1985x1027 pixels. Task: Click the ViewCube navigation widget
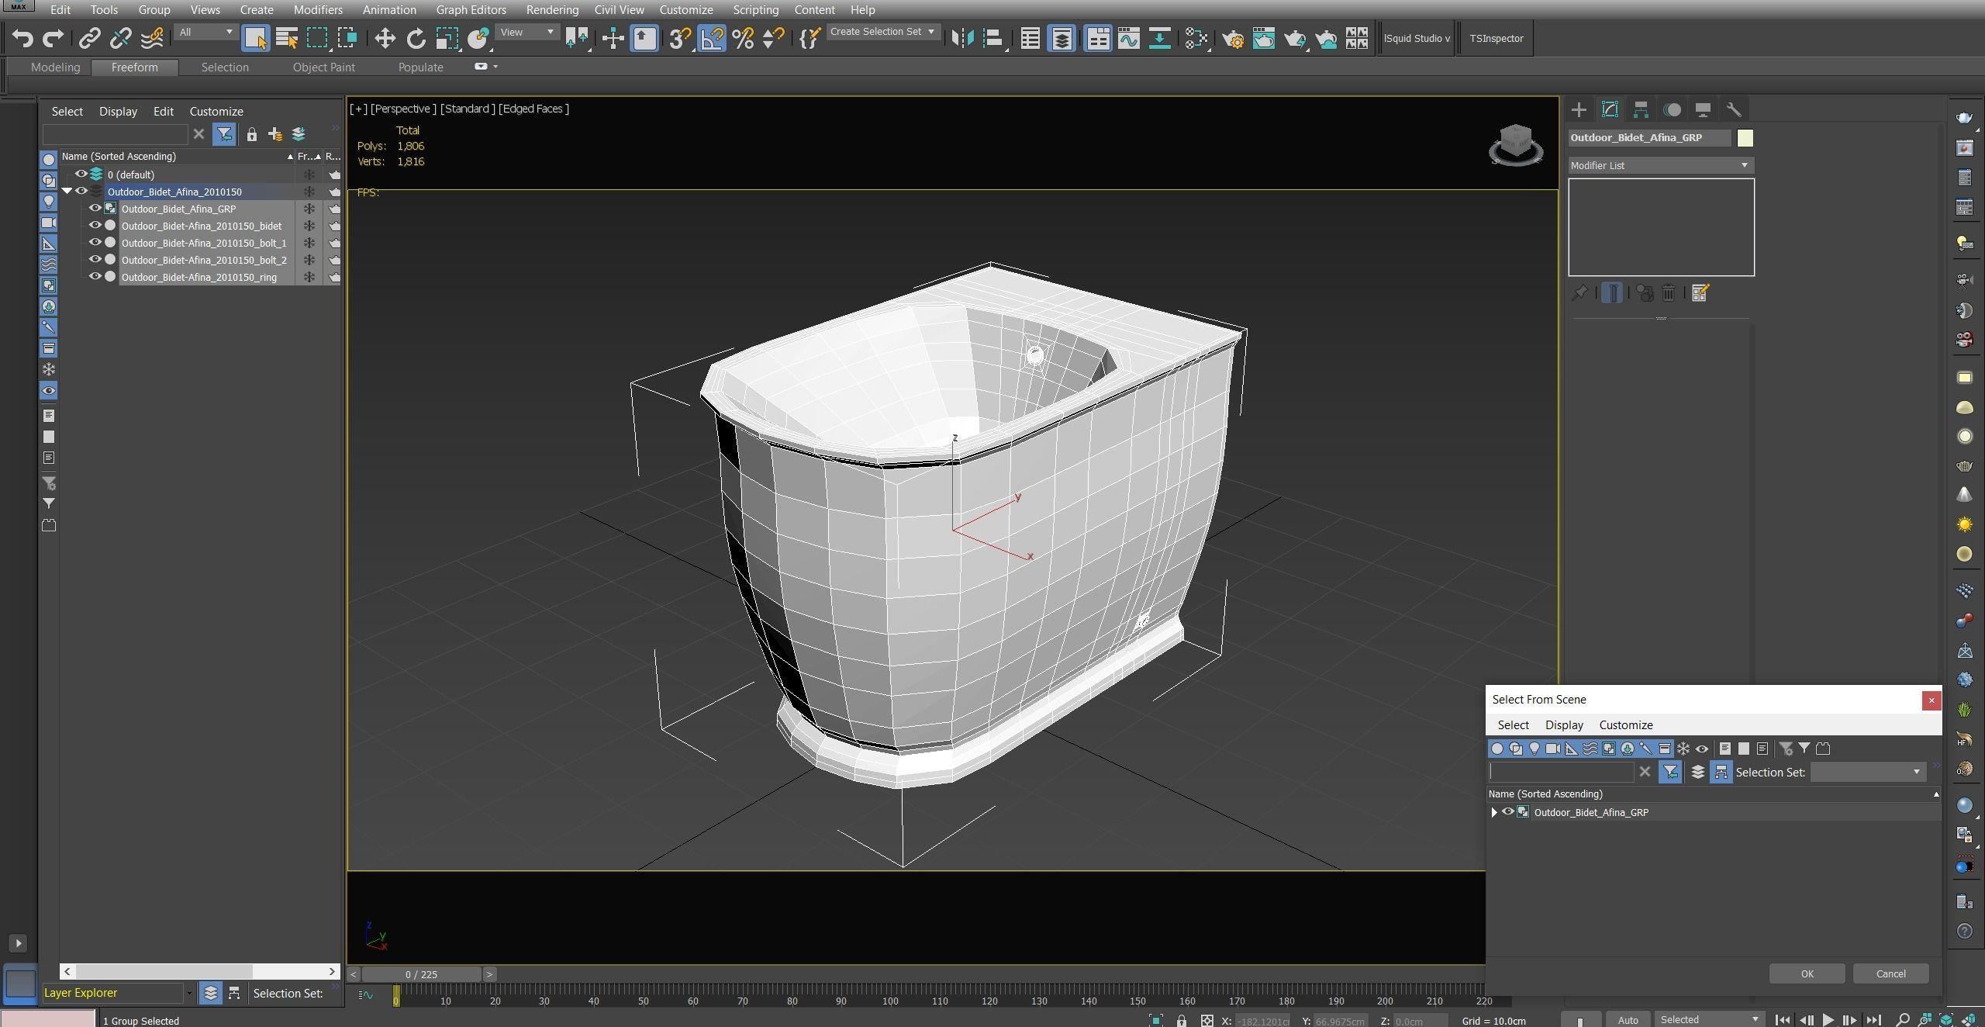pyautogui.click(x=1515, y=145)
